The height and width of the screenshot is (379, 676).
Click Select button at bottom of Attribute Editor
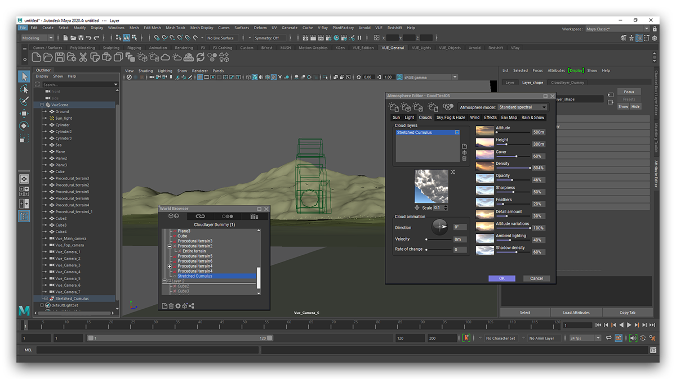pyautogui.click(x=525, y=313)
